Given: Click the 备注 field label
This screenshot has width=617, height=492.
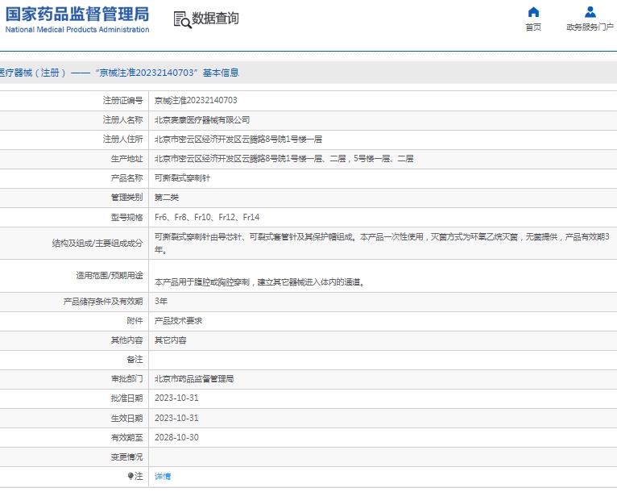Looking at the screenshot, I should click(135, 359).
